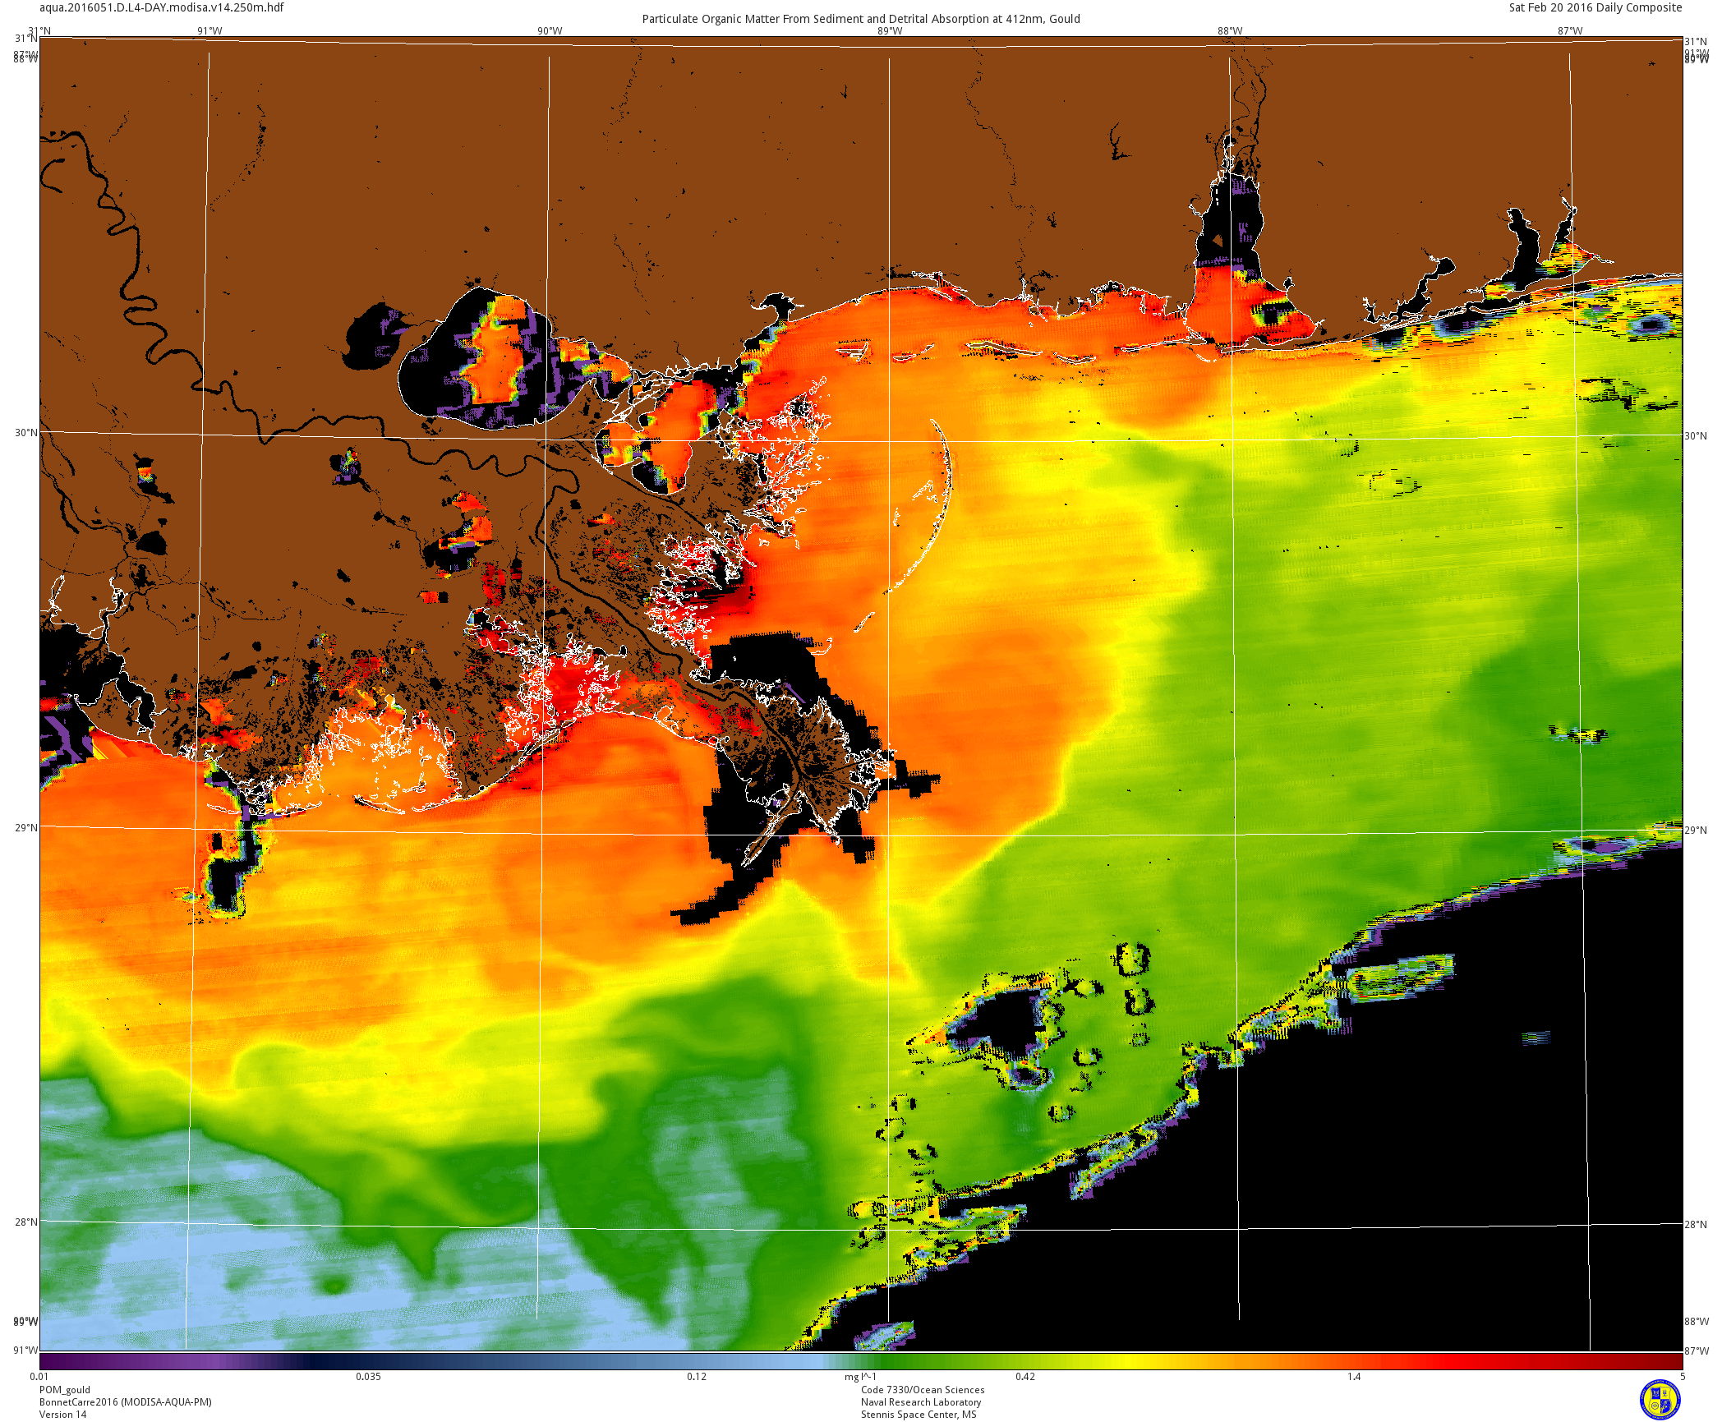Screen dimensions: 1722x1422
Task: Click the Particulate Organic Matter title text
Action: tap(860, 19)
